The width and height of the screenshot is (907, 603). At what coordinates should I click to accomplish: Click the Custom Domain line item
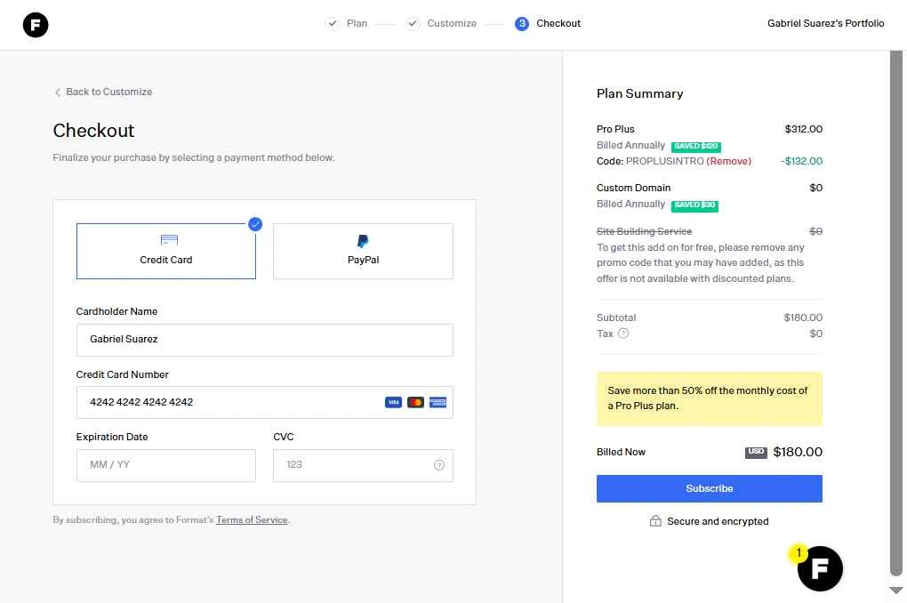pos(633,188)
